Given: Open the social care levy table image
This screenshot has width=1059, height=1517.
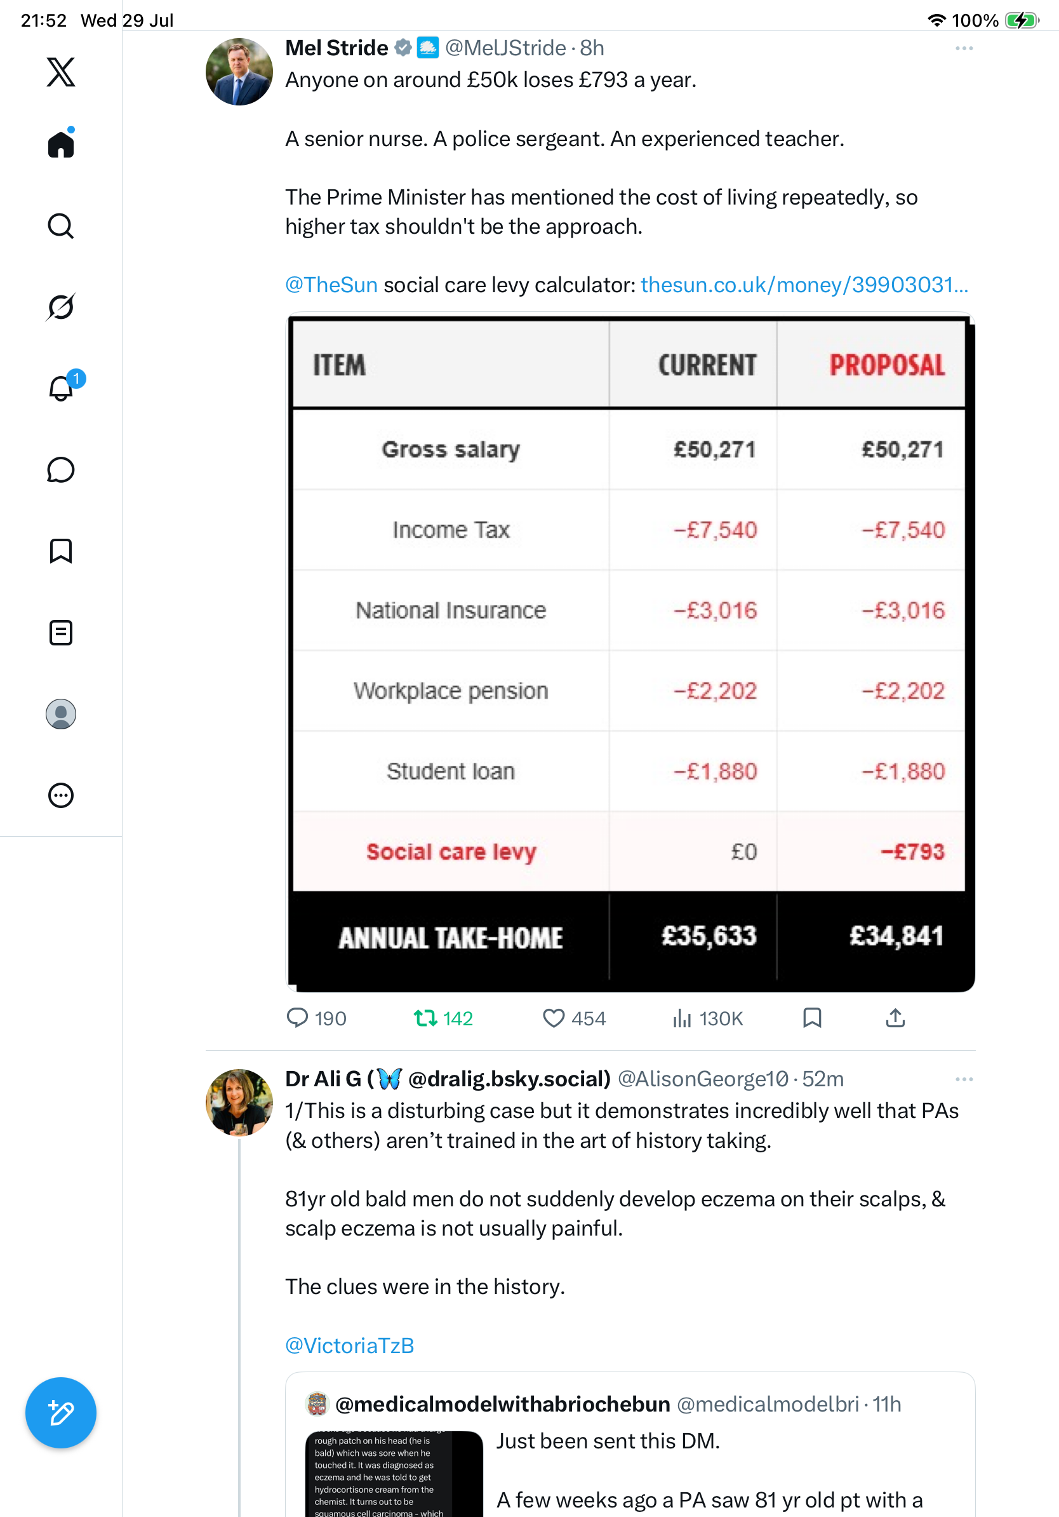Looking at the screenshot, I should [630, 652].
